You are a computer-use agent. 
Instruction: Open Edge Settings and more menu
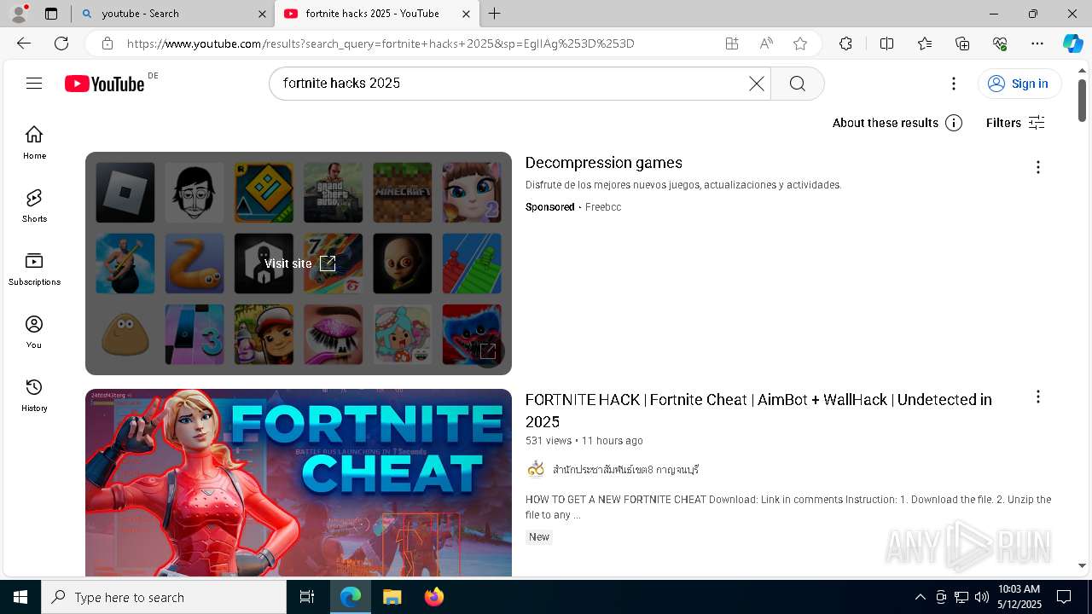pyautogui.click(x=1037, y=43)
